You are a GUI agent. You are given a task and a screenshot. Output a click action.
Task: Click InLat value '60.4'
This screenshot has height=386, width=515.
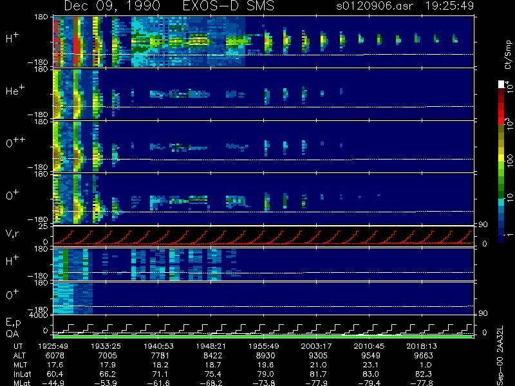[x=55, y=374]
